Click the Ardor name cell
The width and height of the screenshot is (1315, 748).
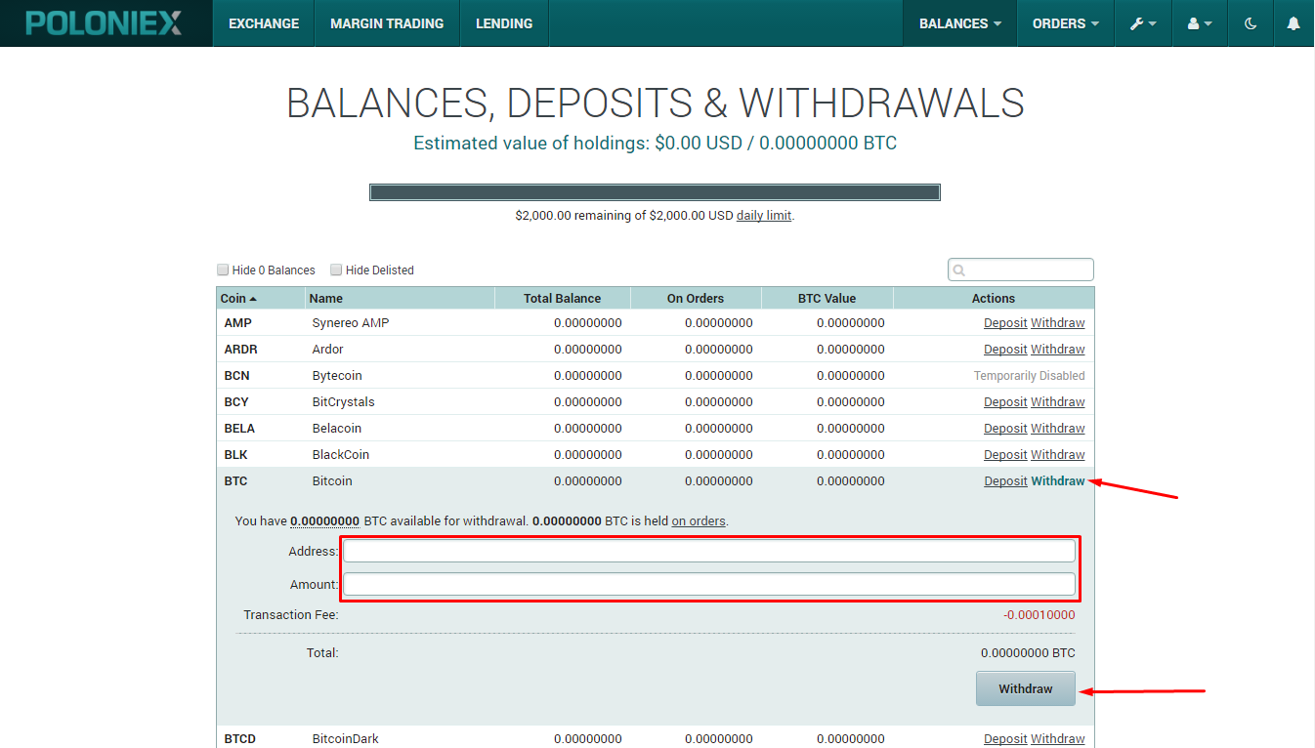[328, 350]
